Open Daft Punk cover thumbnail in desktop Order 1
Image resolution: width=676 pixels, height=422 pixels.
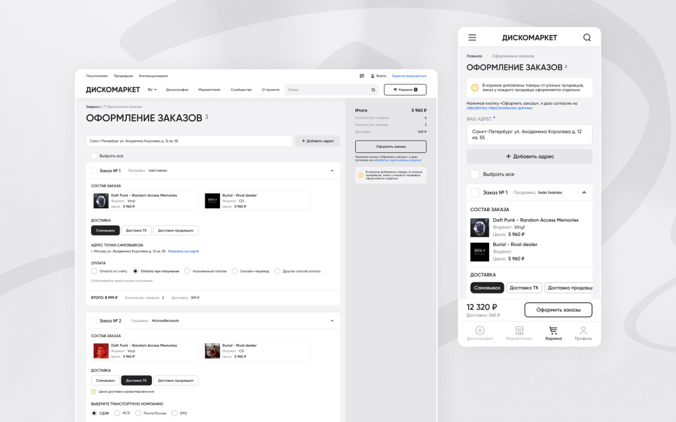(x=101, y=200)
